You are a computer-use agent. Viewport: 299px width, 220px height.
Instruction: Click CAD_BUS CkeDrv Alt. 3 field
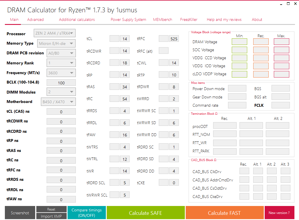pos(286,196)
